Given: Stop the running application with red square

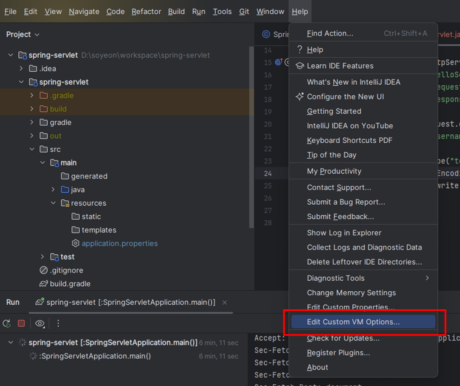Looking at the screenshot, I should point(21,323).
